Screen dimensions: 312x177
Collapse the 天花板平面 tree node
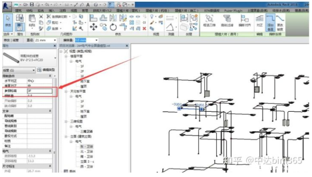click(66, 91)
